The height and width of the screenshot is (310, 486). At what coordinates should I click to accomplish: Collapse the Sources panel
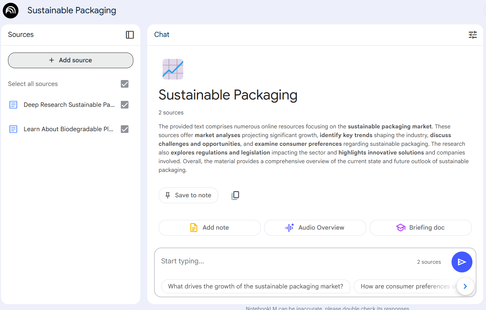pyautogui.click(x=130, y=35)
